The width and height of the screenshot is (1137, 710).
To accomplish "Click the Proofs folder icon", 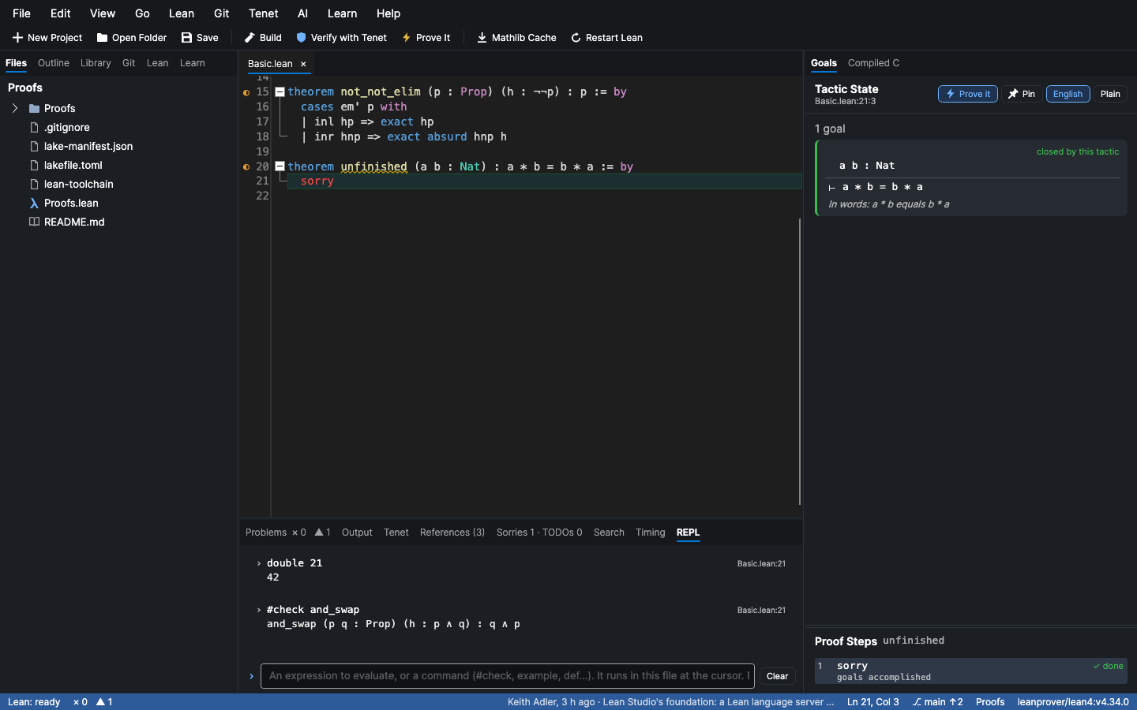I will (34, 108).
